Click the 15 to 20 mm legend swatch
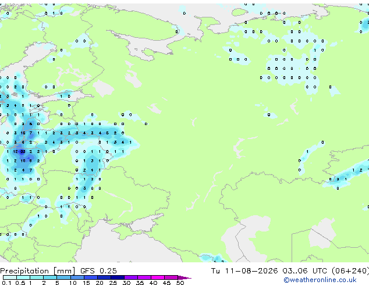369x285 pixels. 90,277
